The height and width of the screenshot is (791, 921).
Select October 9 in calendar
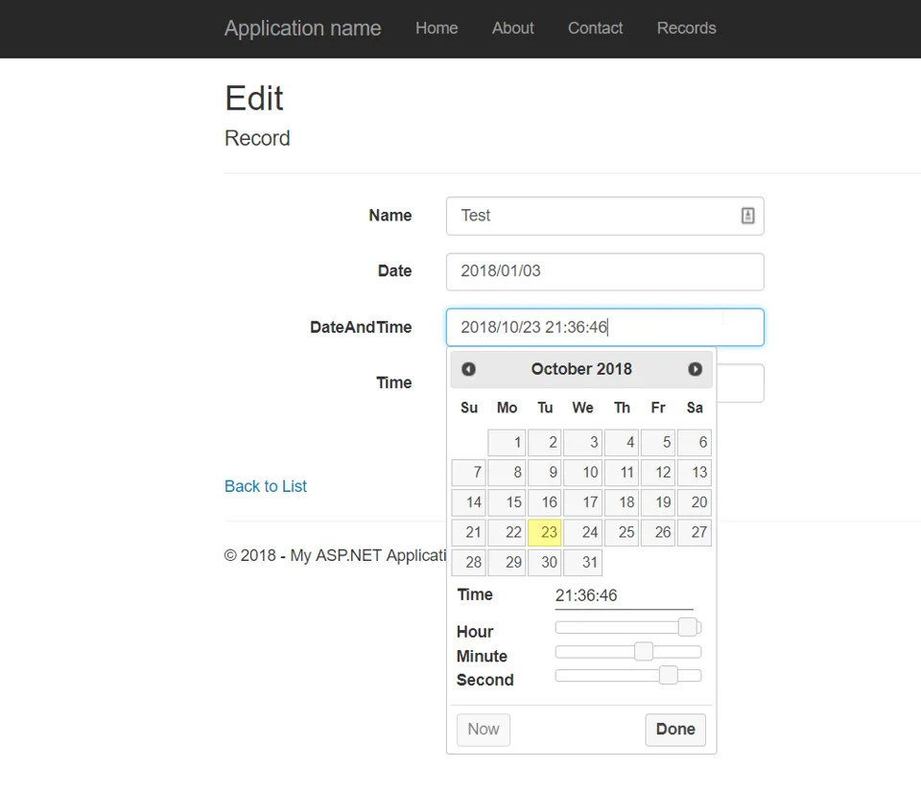click(x=545, y=473)
